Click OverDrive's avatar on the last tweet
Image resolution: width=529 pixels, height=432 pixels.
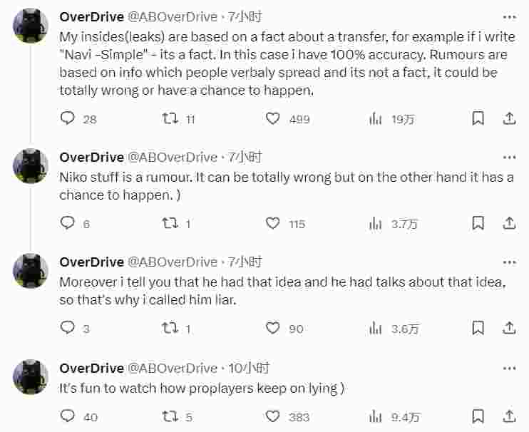(x=31, y=378)
